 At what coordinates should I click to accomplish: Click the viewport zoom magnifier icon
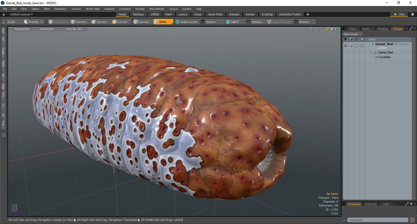tap(322, 29)
